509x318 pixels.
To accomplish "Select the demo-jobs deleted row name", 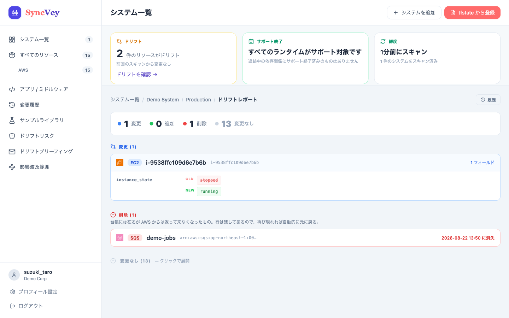I will (x=161, y=238).
